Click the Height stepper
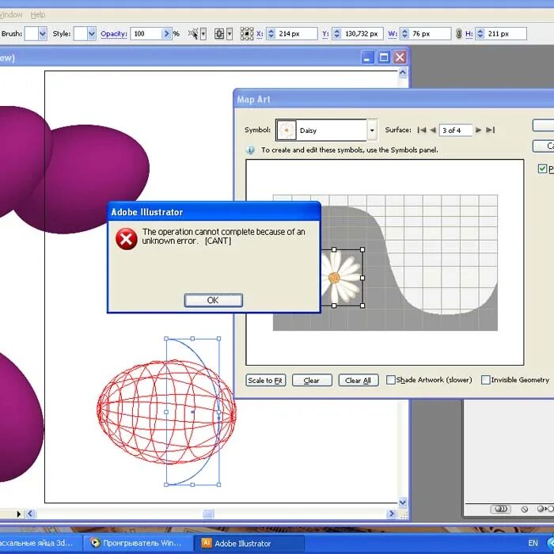 pos(480,34)
